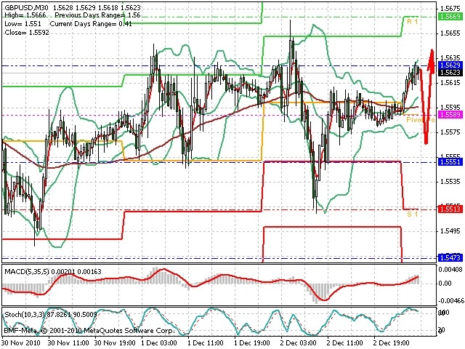This screenshot has height=349, width=465.
Task: Click the 1 Dec 11:00 time marker
Action: tap(205, 343)
